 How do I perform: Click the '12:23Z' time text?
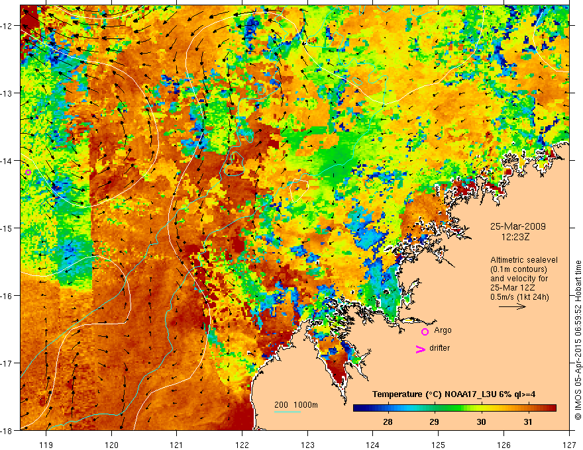click(515, 236)
